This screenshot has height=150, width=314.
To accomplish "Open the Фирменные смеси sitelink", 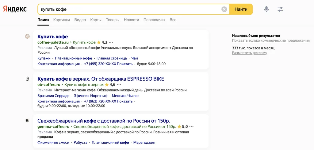I will pyautogui.click(x=53, y=143).
